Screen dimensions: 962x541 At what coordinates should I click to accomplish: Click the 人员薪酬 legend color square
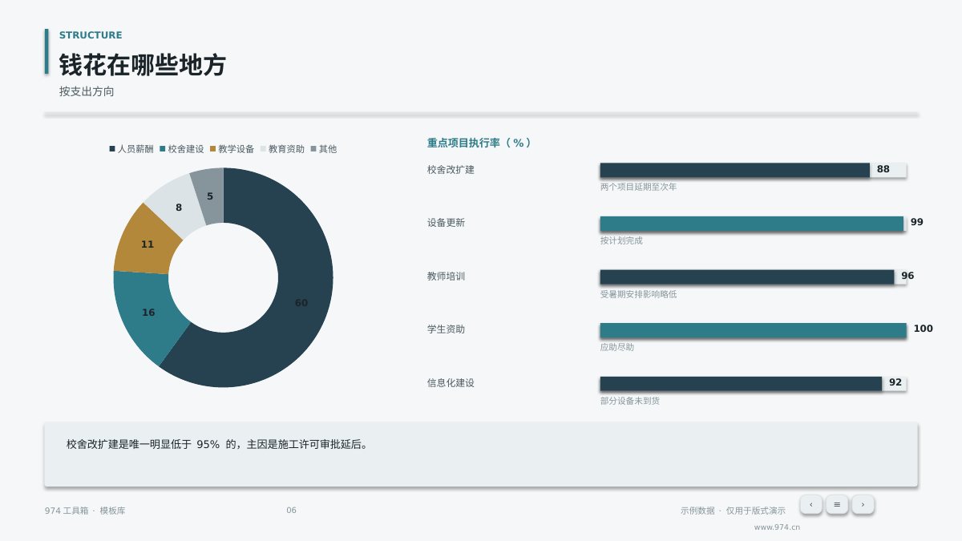pyautogui.click(x=112, y=149)
